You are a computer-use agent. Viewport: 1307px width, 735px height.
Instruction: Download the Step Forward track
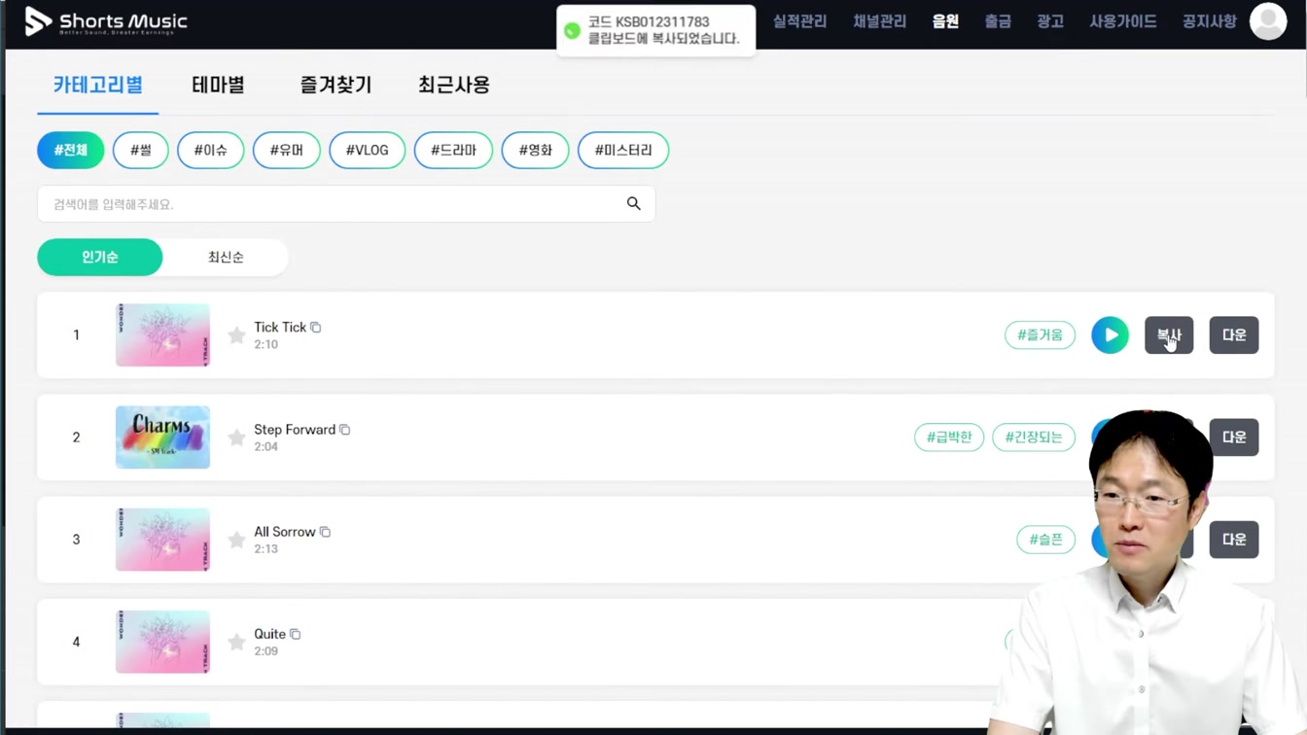[1234, 437]
